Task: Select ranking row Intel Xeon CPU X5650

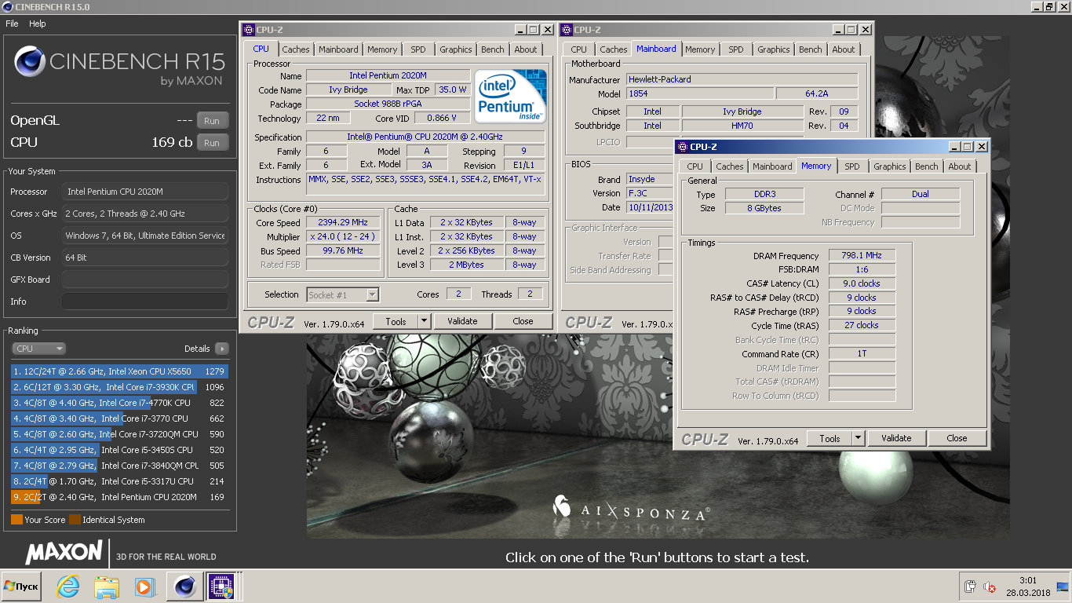Action: point(119,371)
